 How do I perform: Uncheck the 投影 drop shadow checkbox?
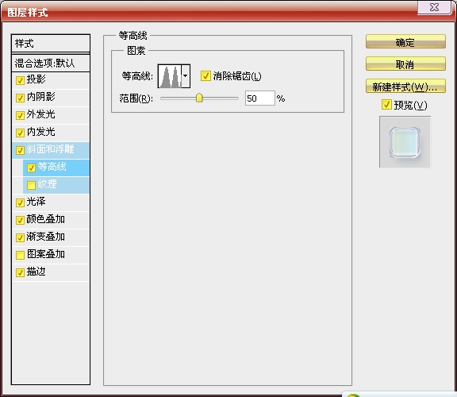point(20,80)
